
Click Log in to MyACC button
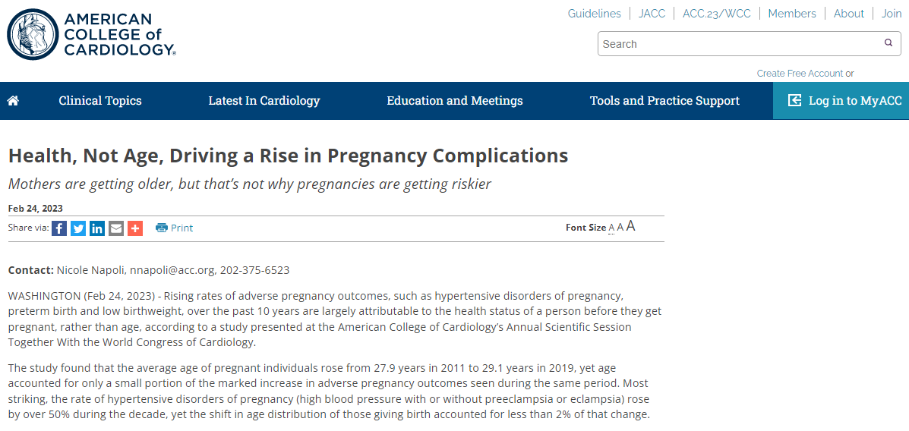(841, 101)
